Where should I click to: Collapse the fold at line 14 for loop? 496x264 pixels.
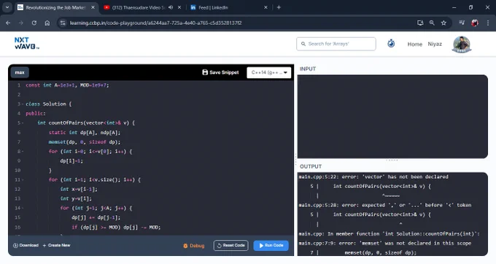click(x=23, y=209)
